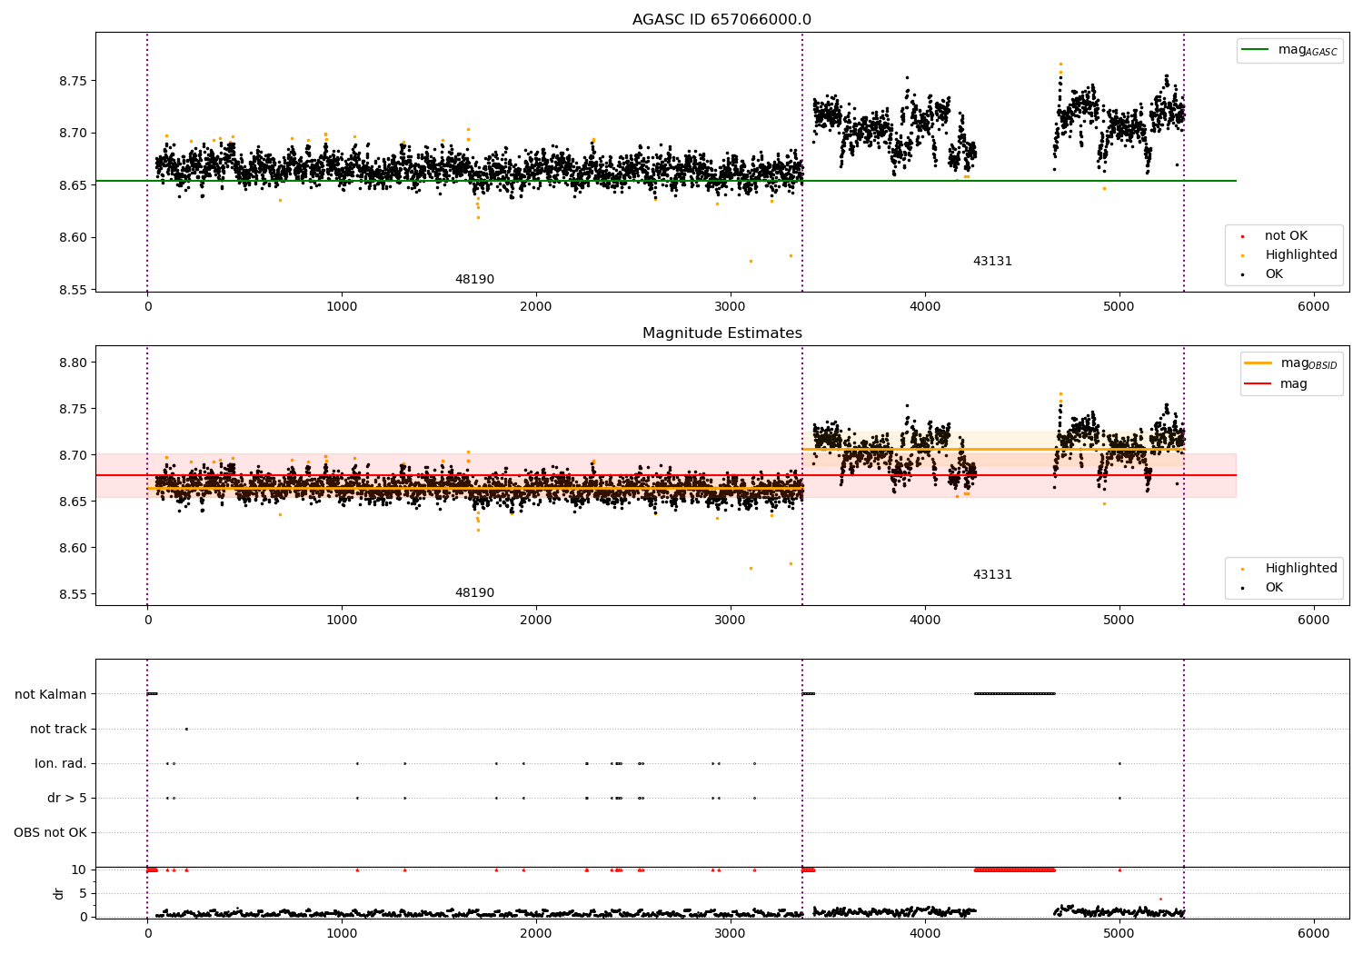The image size is (1363, 954).
Task: Click x-tick 3000 under the AGASC plot
Action: pyautogui.click(x=731, y=307)
